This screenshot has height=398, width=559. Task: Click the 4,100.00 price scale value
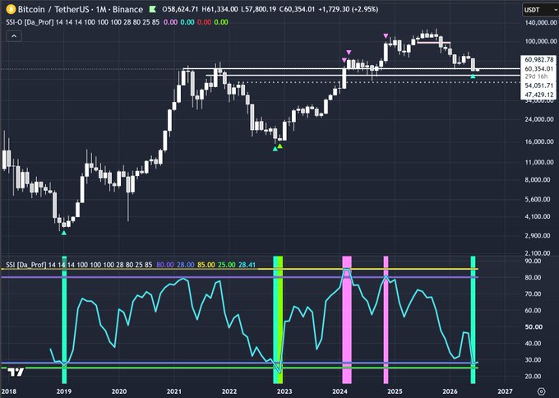click(539, 216)
